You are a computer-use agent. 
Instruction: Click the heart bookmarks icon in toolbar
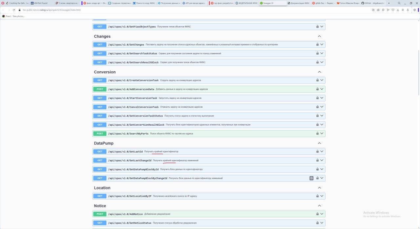pyautogui.click(x=393, y=10)
